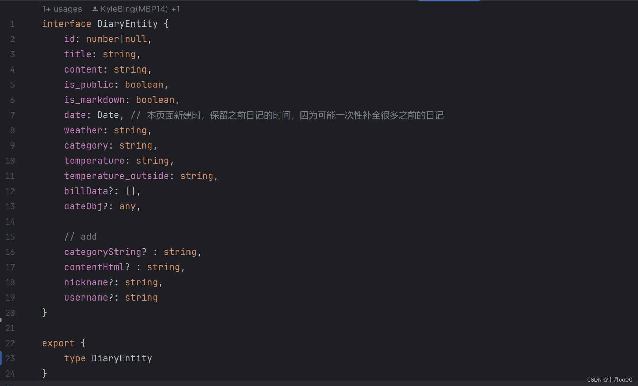638x386 pixels.
Task: Click the 'billData' property name
Action: 86,191
